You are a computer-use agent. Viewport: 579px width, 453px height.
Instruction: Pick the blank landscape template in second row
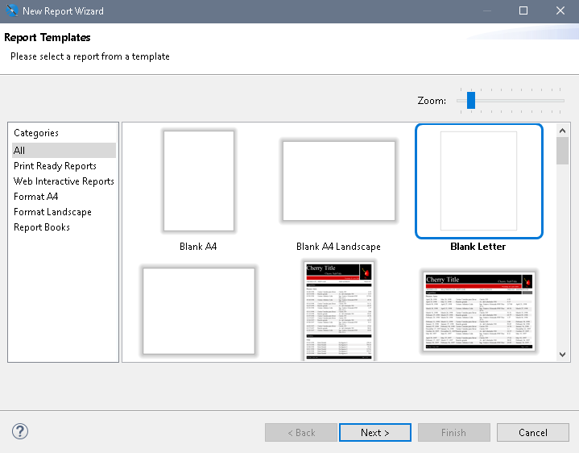[x=198, y=311]
